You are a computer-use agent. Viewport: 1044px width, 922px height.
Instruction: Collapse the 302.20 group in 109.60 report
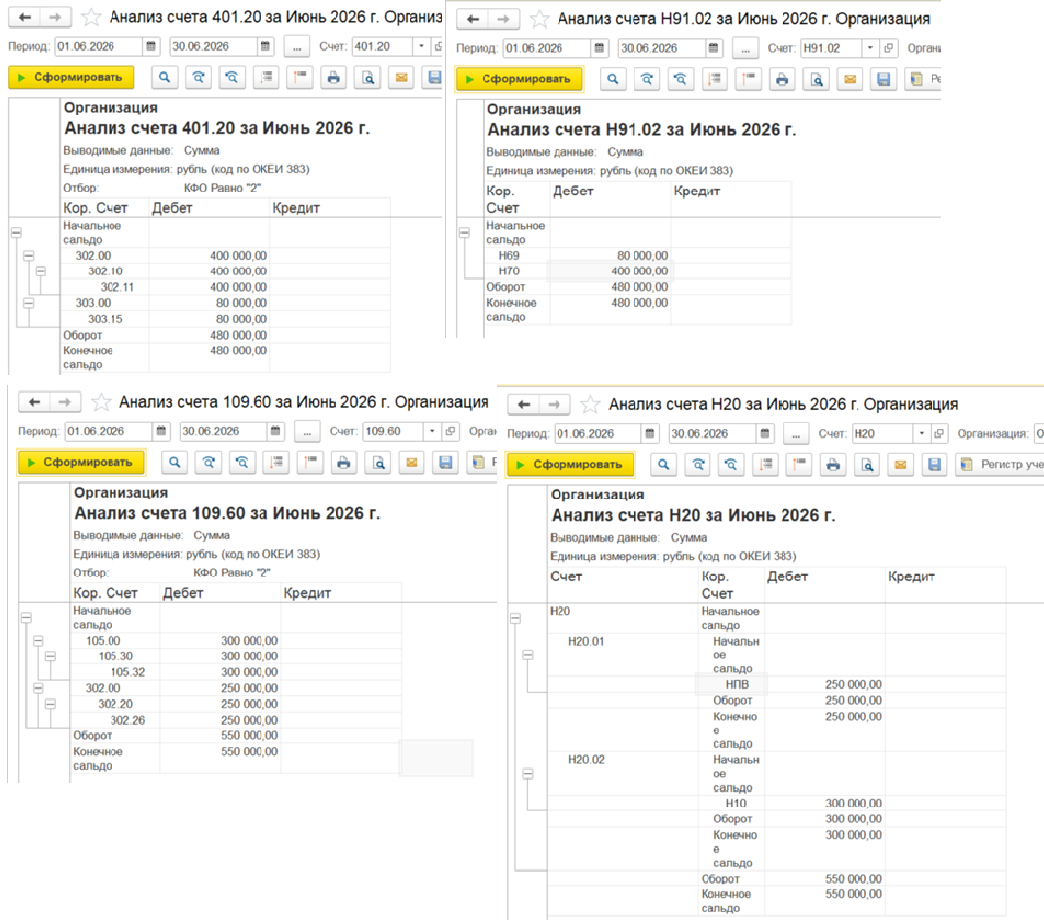pos(50,704)
